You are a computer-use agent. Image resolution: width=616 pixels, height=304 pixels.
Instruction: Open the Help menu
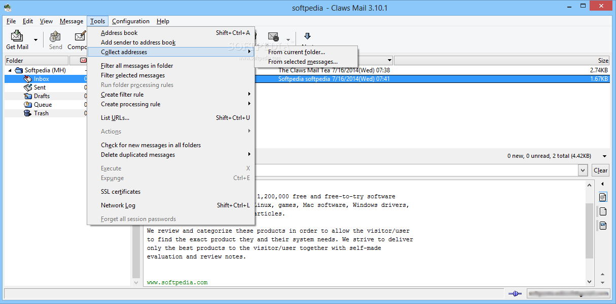click(x=163, y=21)
